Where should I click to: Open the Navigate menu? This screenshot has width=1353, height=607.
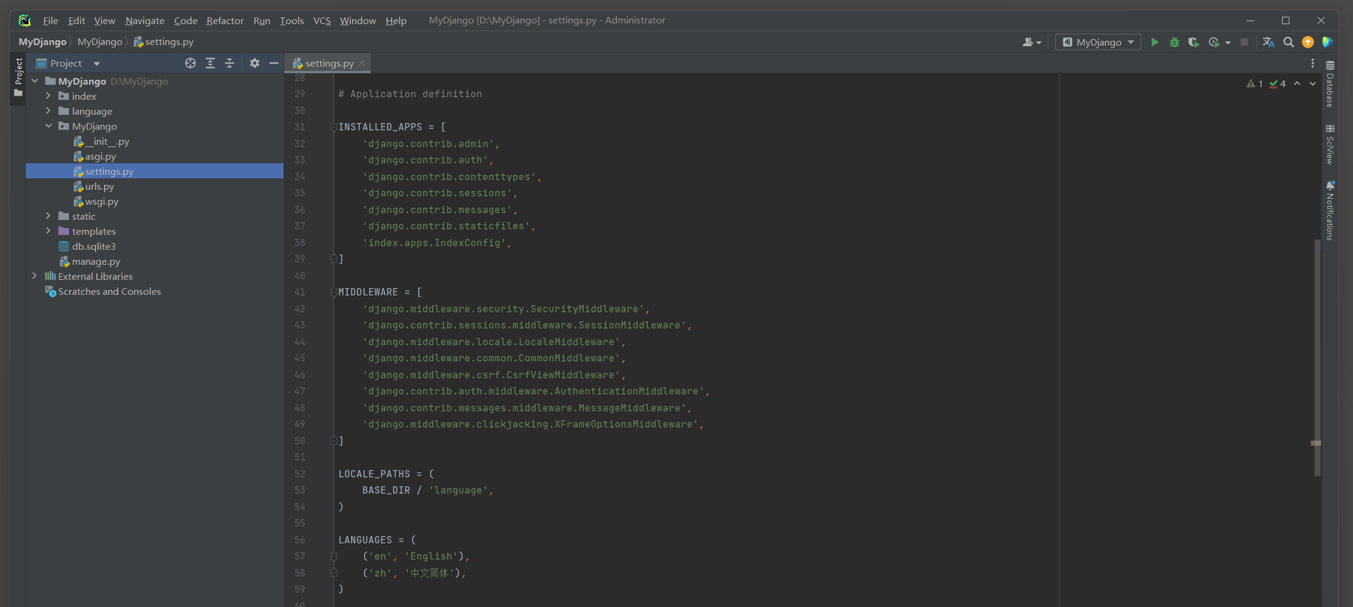coord(145,20)
